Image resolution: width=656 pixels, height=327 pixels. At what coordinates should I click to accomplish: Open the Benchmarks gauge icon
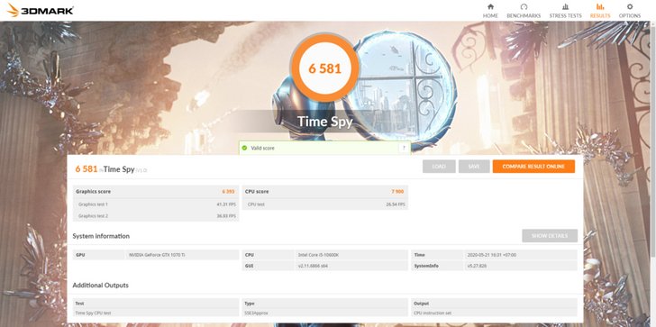[524, 6]
